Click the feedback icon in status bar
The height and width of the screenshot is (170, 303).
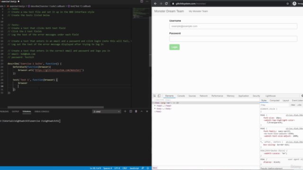pos(143,168)
